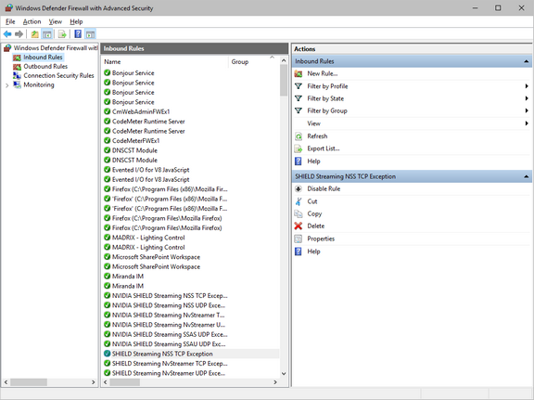
Task: Click the Refresh icon in Actions pane
Action: [299, 136]
